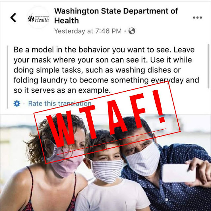This screenshot has width=211, height=211.
Task: Open Washington State Department of Health page name
Action: (x=116, y=16)
